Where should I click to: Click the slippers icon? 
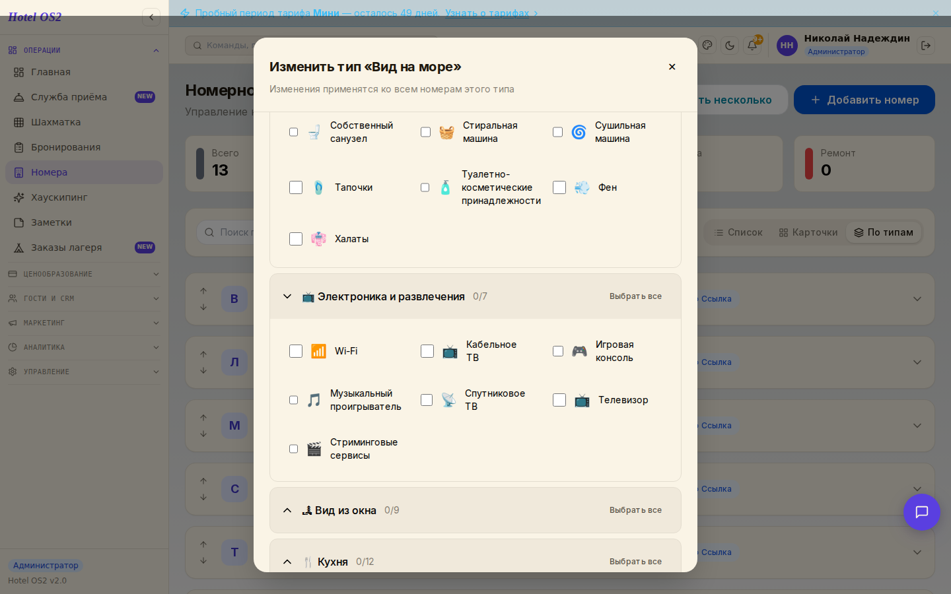pyautogui.click(x=318, y=187)
